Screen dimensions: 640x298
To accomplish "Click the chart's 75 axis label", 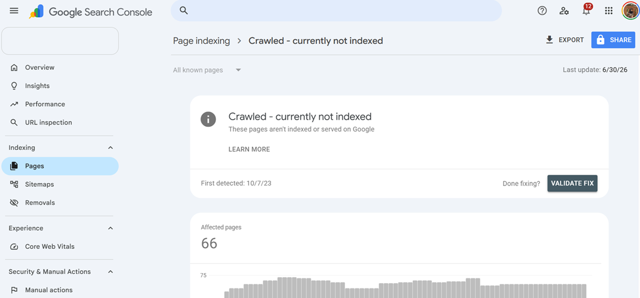I will (203, 275).
